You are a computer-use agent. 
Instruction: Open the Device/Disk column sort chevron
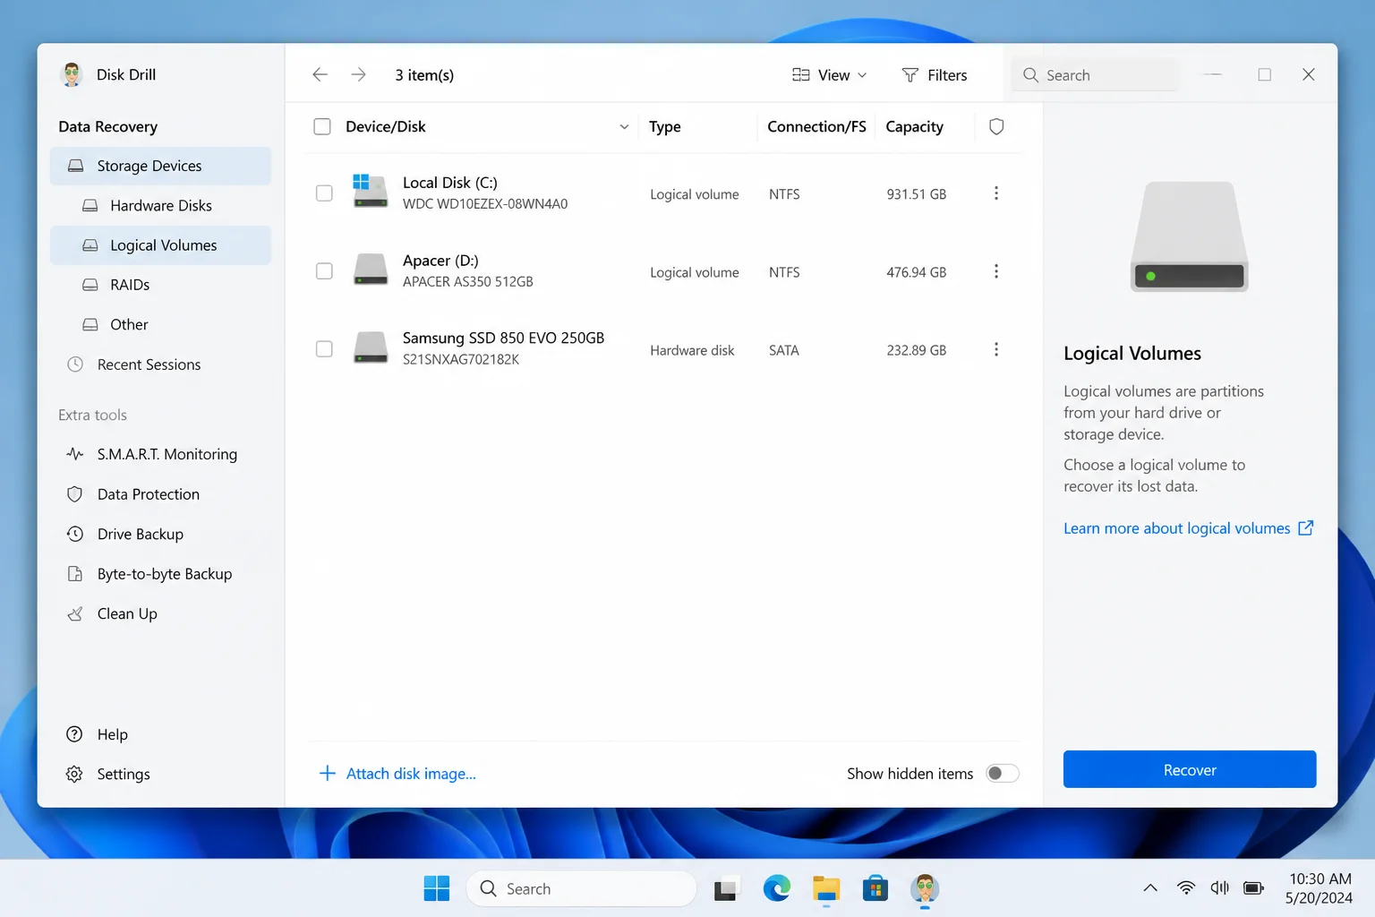(x=624, y=126)
